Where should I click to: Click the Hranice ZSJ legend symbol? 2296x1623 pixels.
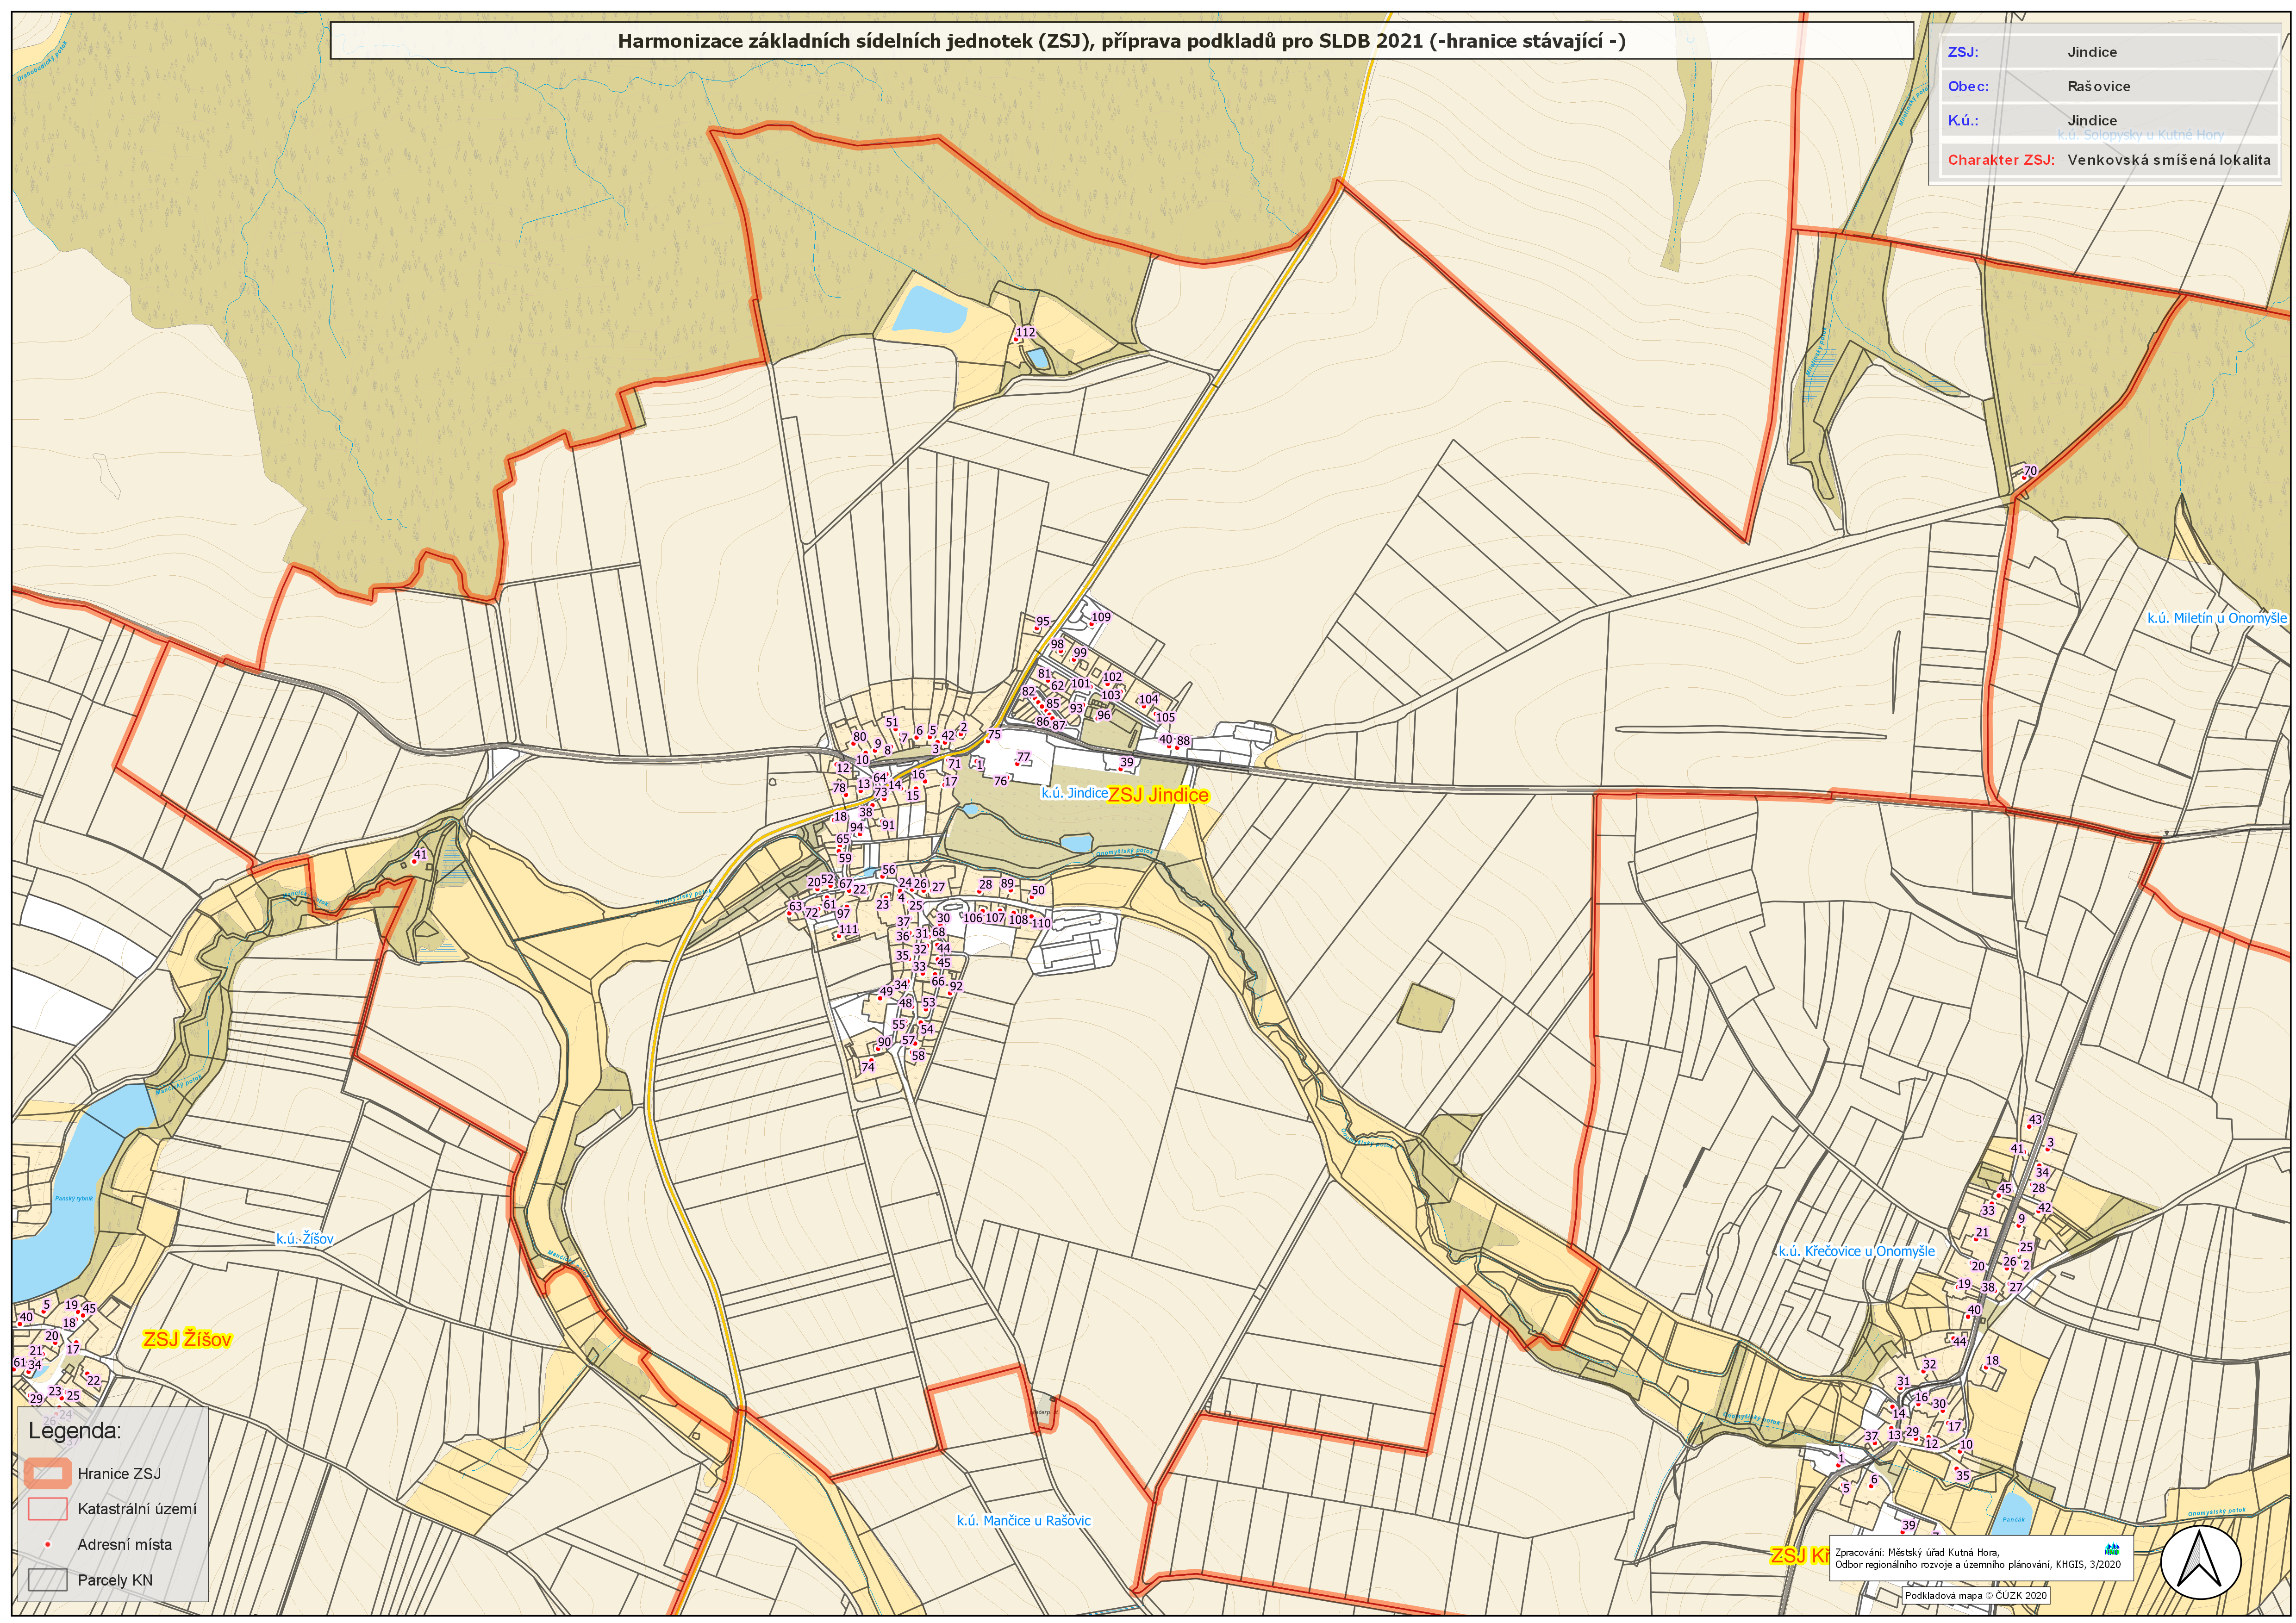tap(47, 1473)
